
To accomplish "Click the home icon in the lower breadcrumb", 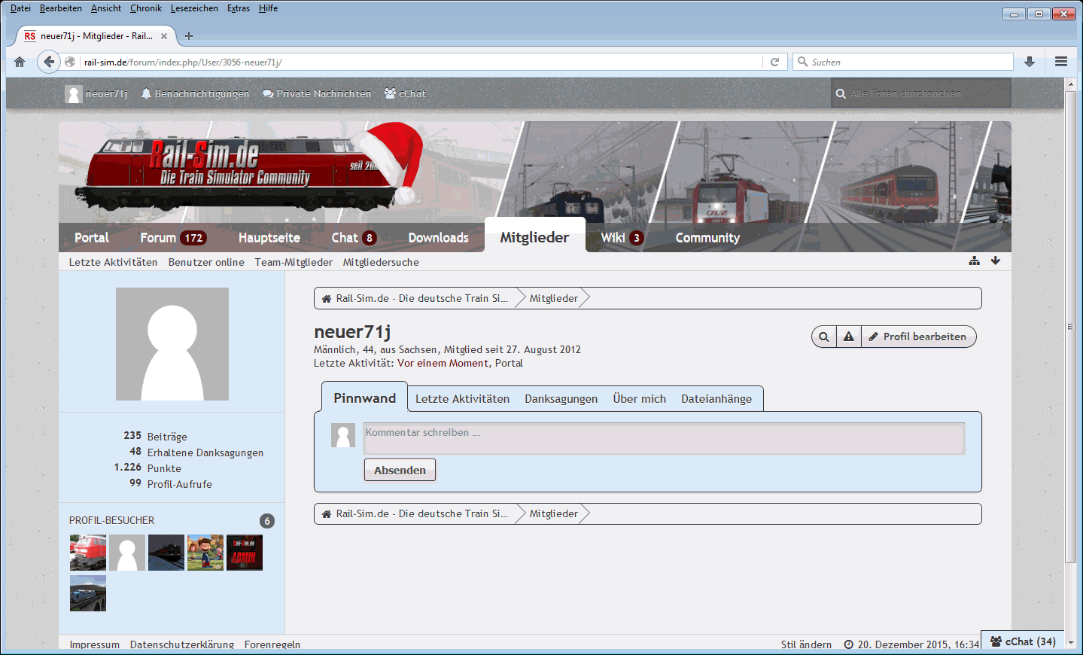I will (327, 514).
